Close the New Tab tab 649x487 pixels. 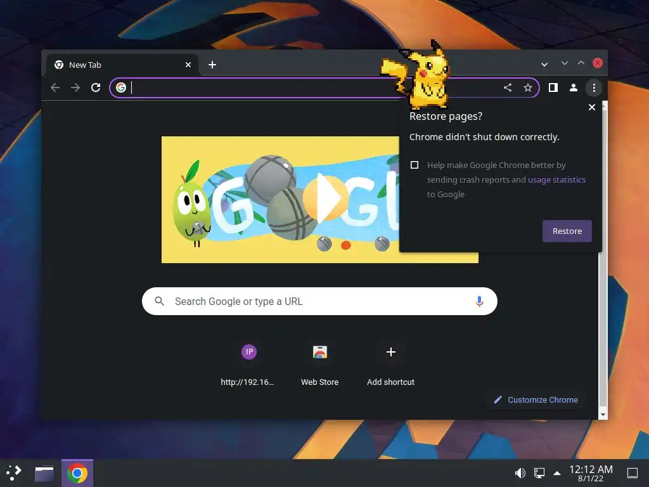[x=188, y=65]
